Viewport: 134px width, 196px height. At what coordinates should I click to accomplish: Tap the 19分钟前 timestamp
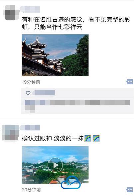coord(31,82)
